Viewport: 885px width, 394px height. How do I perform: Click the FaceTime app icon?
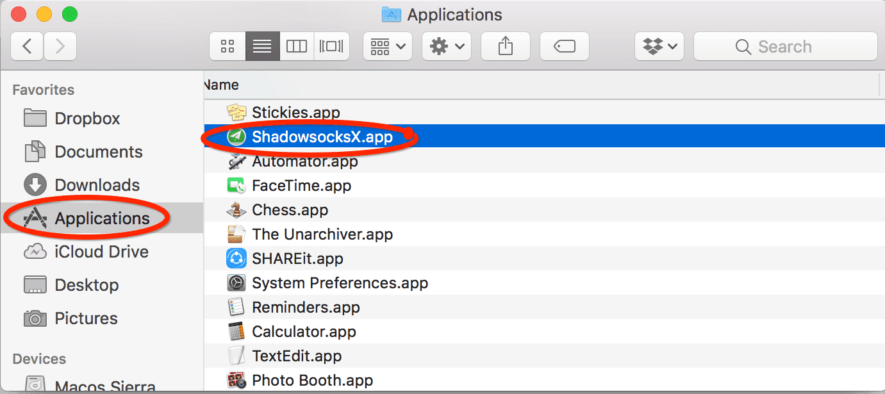click(x=237, y=186)
